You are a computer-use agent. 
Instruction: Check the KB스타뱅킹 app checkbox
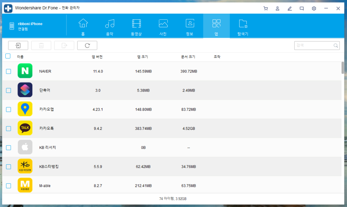[x=8, y=166]
